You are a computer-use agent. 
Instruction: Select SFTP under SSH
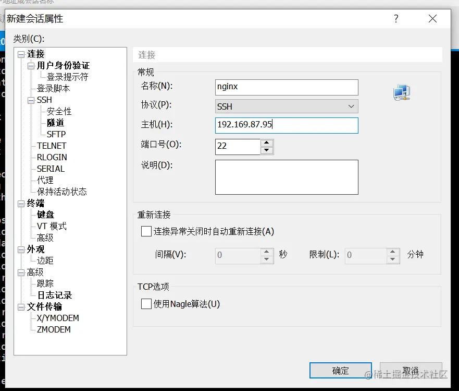click(x=56, y=134)
